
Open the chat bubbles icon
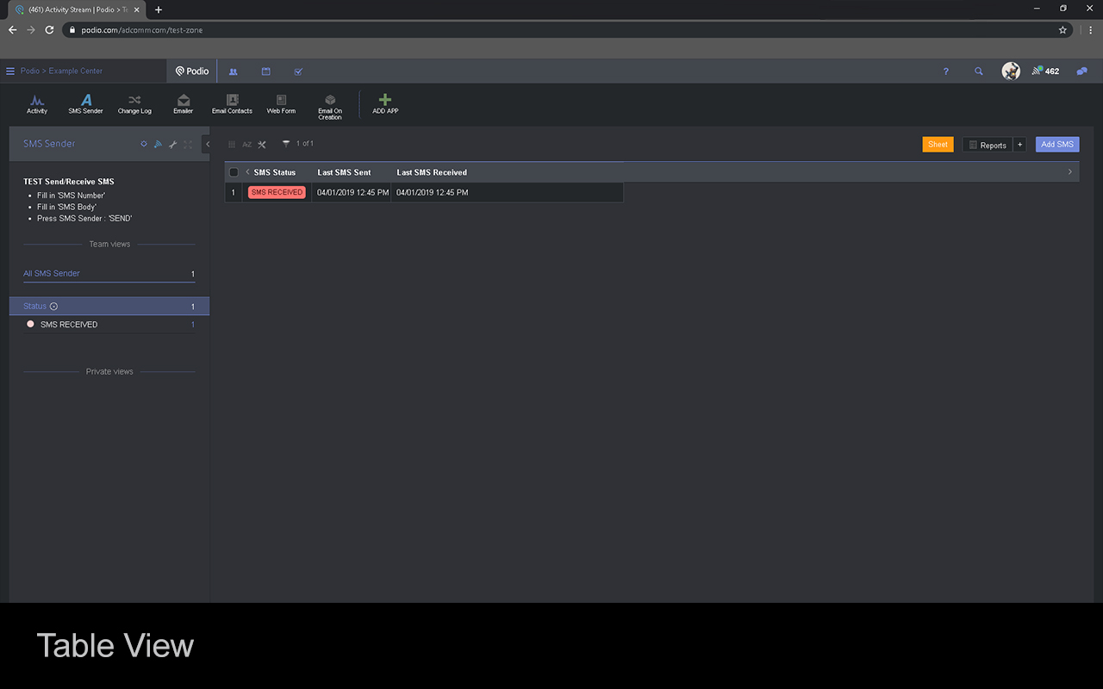tap(1081, 71)
